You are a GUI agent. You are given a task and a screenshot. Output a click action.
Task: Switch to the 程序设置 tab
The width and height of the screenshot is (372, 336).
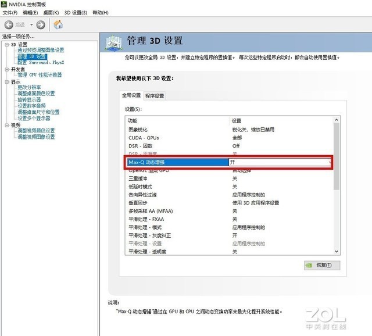[x=155, y=96]
